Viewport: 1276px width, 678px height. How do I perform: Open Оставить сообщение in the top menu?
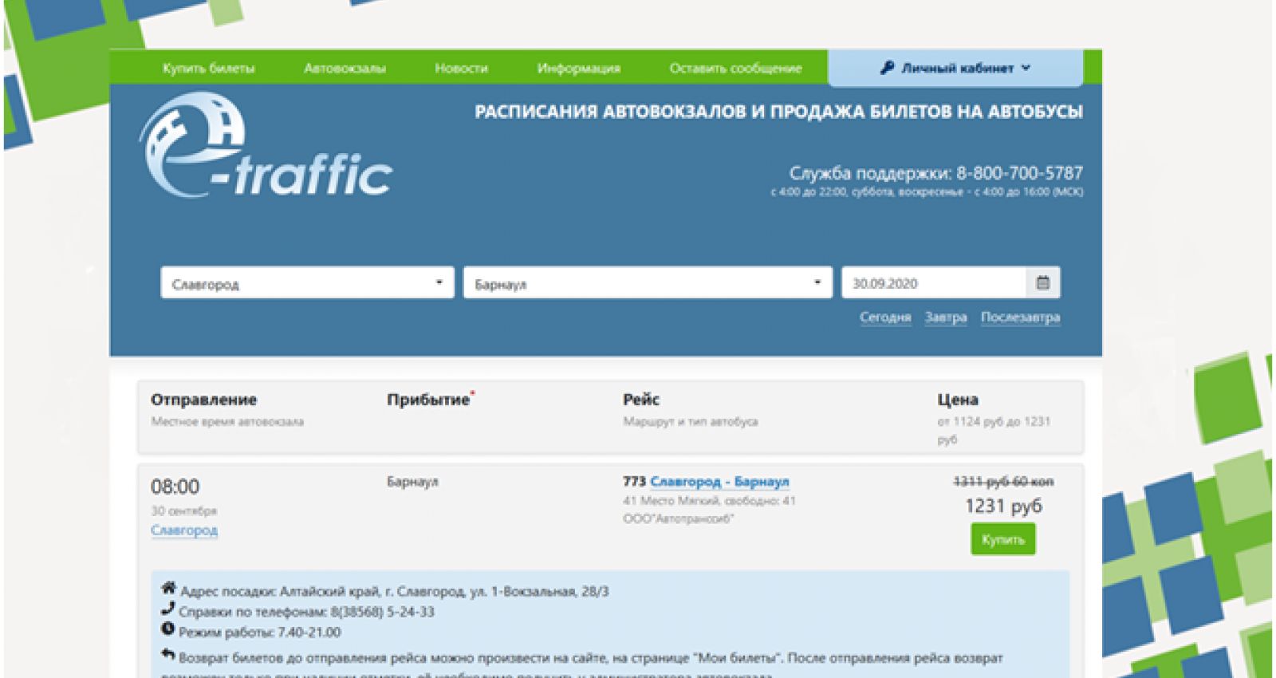coord(735,69)
